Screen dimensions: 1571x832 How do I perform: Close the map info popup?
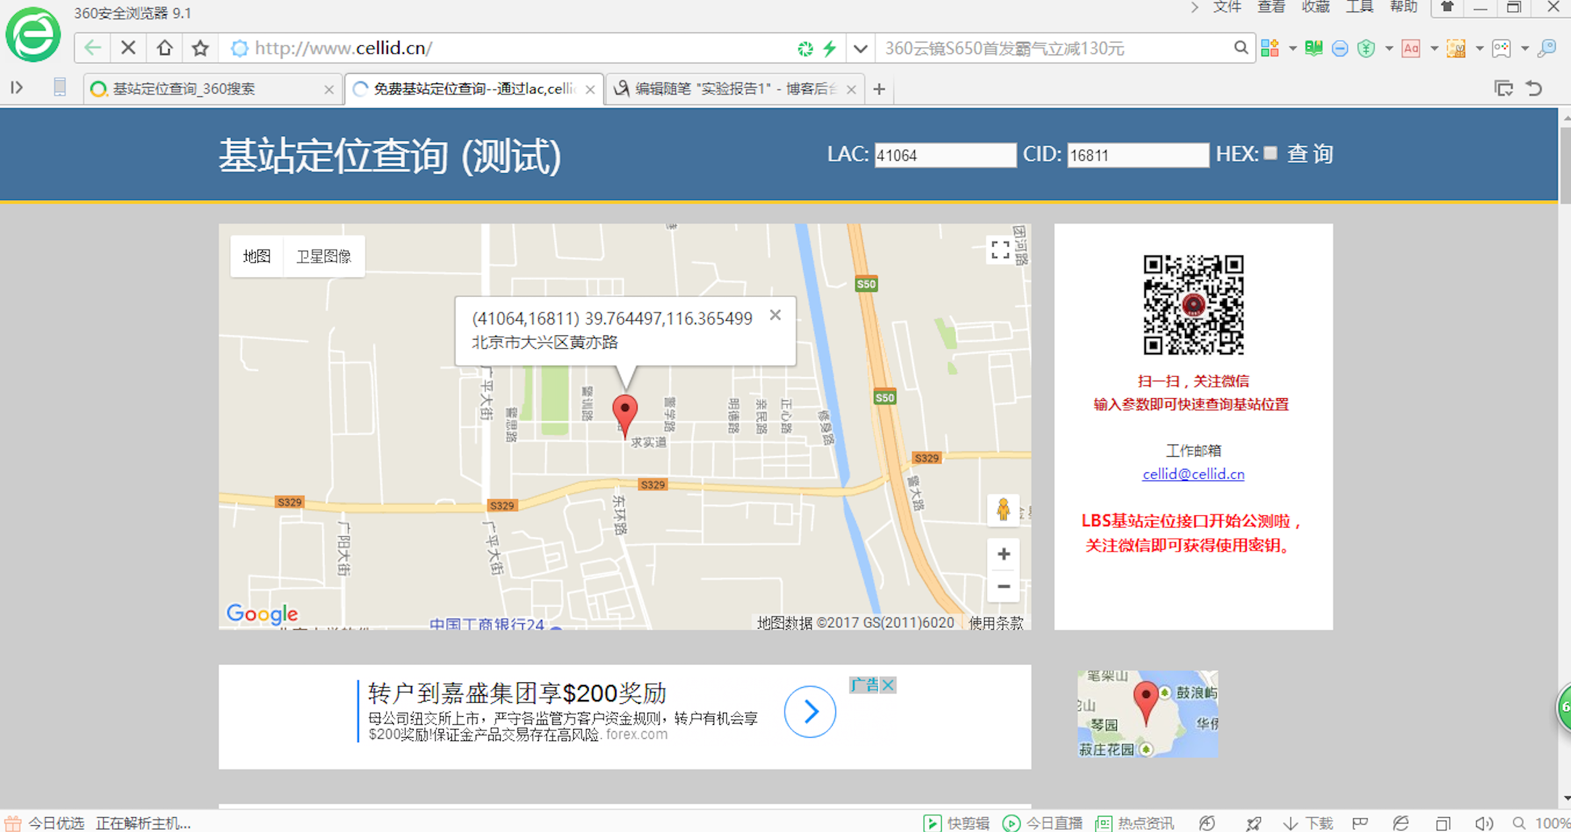pos(775,315)
